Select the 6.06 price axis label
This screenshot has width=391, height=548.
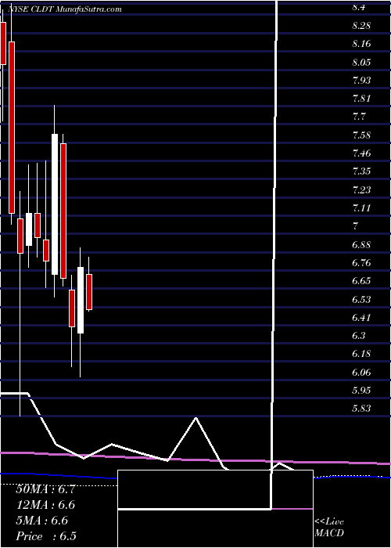point(361,372)
